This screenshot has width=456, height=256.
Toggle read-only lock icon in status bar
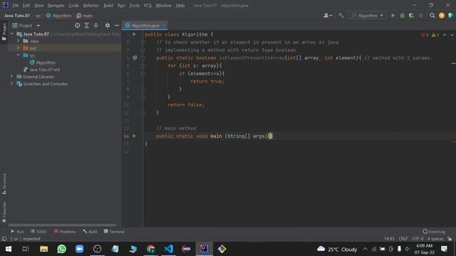click(450, 239)
